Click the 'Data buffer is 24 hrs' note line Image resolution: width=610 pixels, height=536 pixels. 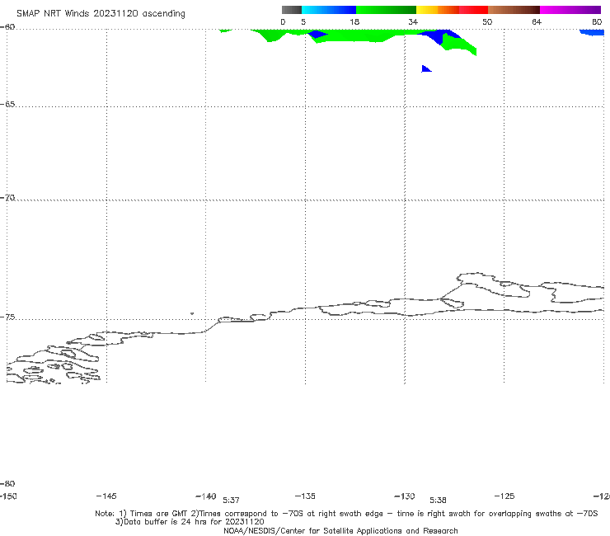(x=190, y=522)
